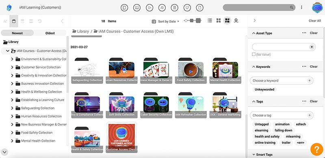
Task: Toggle the Unkeyworded keyword chip
Action: tap(264, 90)
